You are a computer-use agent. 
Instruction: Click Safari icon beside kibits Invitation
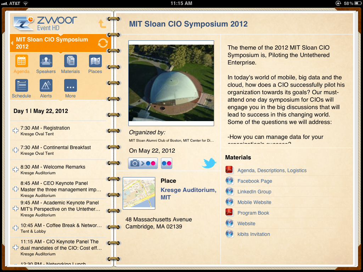(x=229, y=234)
